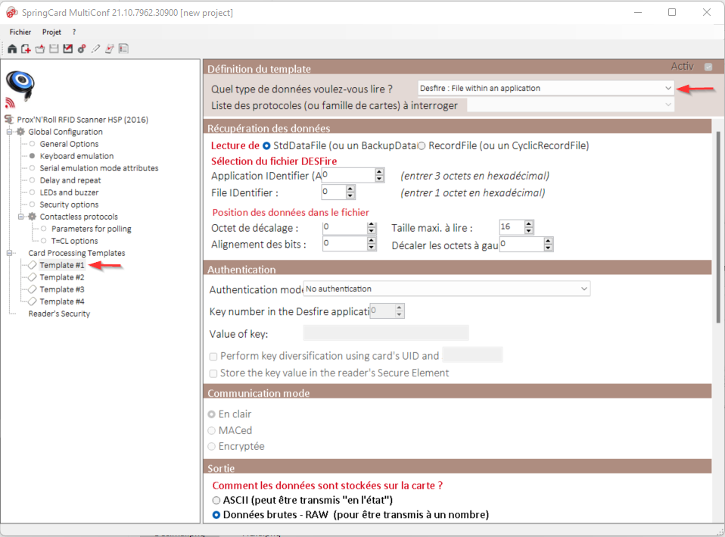Select General Options in the tree

(69, 144)
